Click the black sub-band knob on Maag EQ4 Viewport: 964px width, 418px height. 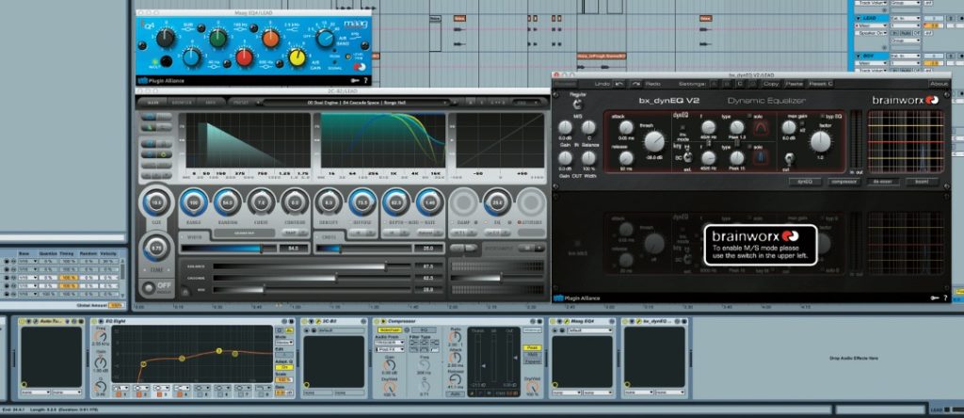[165, 38]
